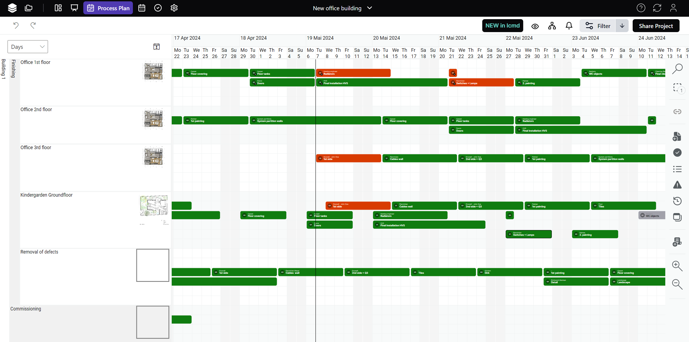This screenshot has width=689, height=342.
Task: Select the red Radiators task bar on Office 1st floor
Action: [353, 73]
